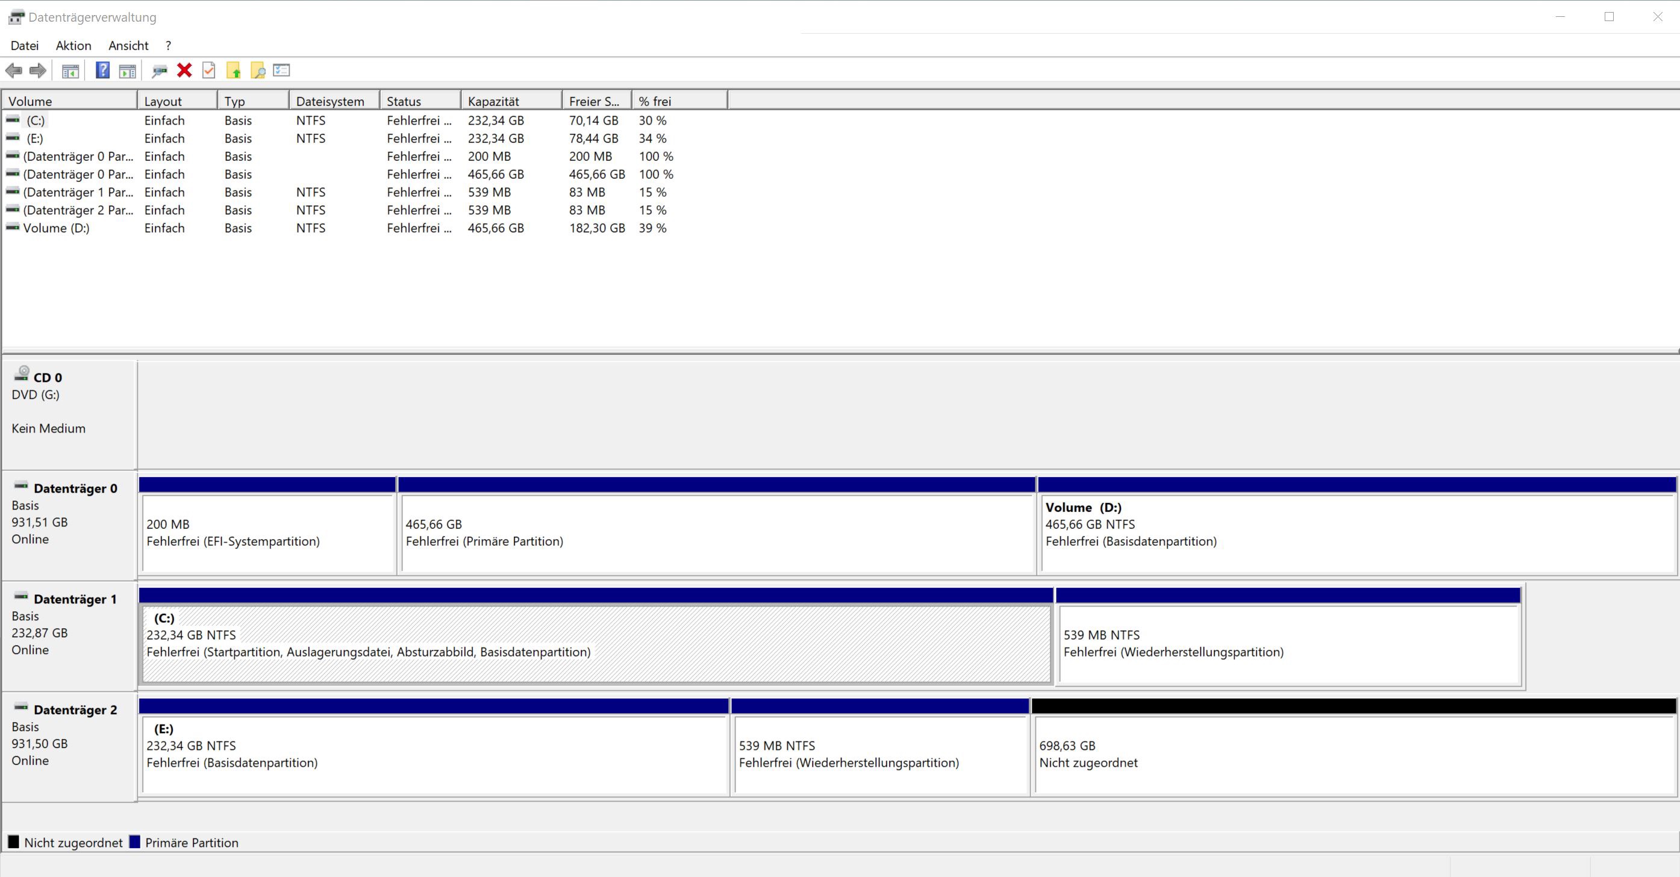Minimize the Datenträgerverwaltung window

pyautogui.click(x=1561, y=17)
